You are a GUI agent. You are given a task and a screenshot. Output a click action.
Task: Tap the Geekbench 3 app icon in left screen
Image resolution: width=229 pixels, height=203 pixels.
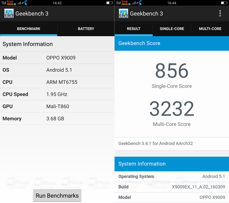pos(9,13)
